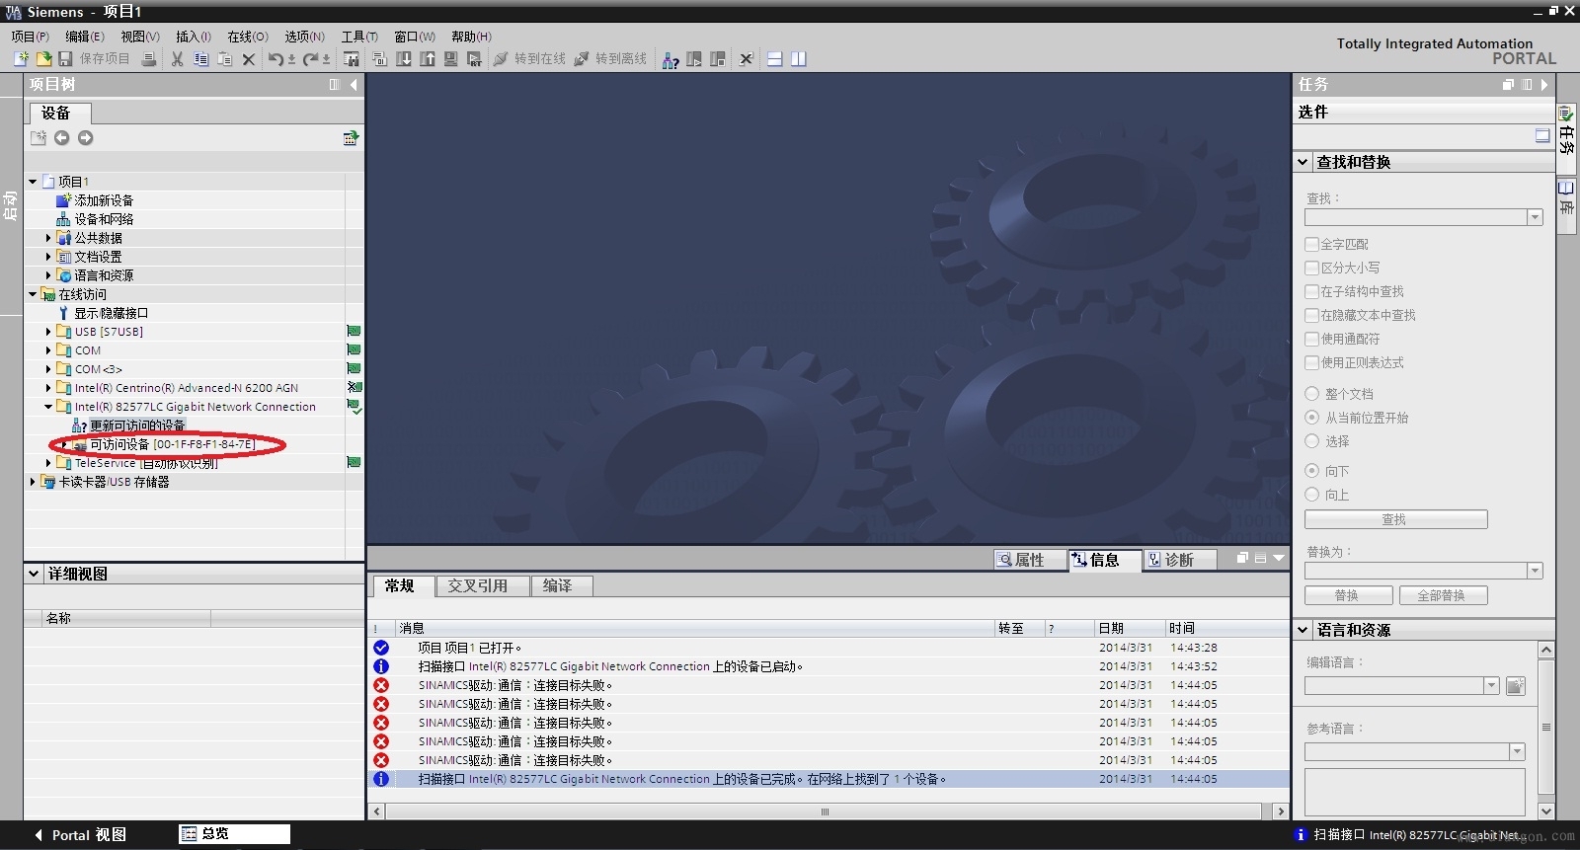This screenshot has height=850, width=1580.
Task: Click the 全部替换 replace all button
Action: pyautogui.click(x=1443, y=595)
